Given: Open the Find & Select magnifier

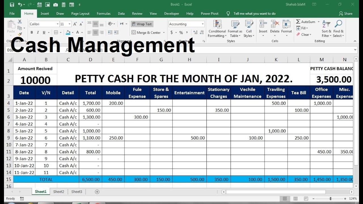Looking at the screenshot, I should point(338,24).
